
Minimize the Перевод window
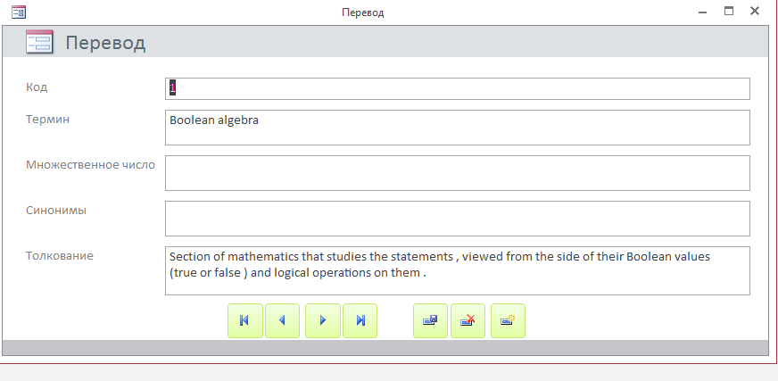(702, 12)
